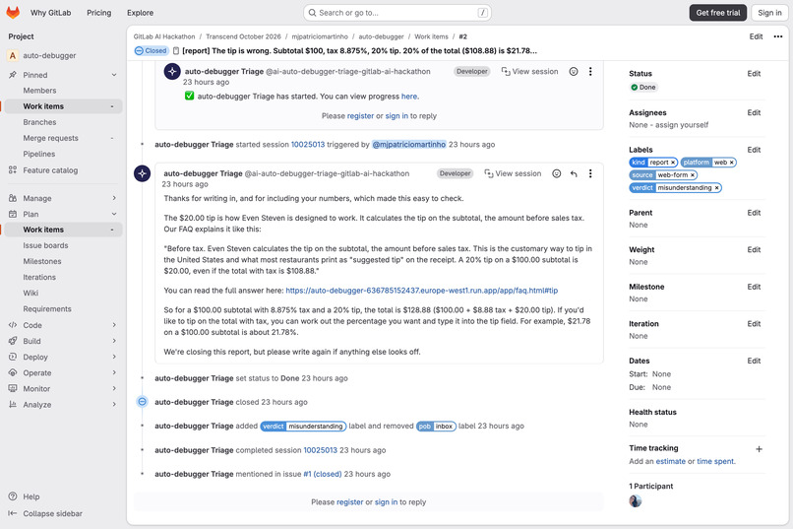Open the GitLab fox logo home
793x529 pixels.
(13, 12)
